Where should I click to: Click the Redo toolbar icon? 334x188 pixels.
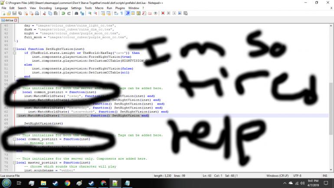(x=69, y=13)
